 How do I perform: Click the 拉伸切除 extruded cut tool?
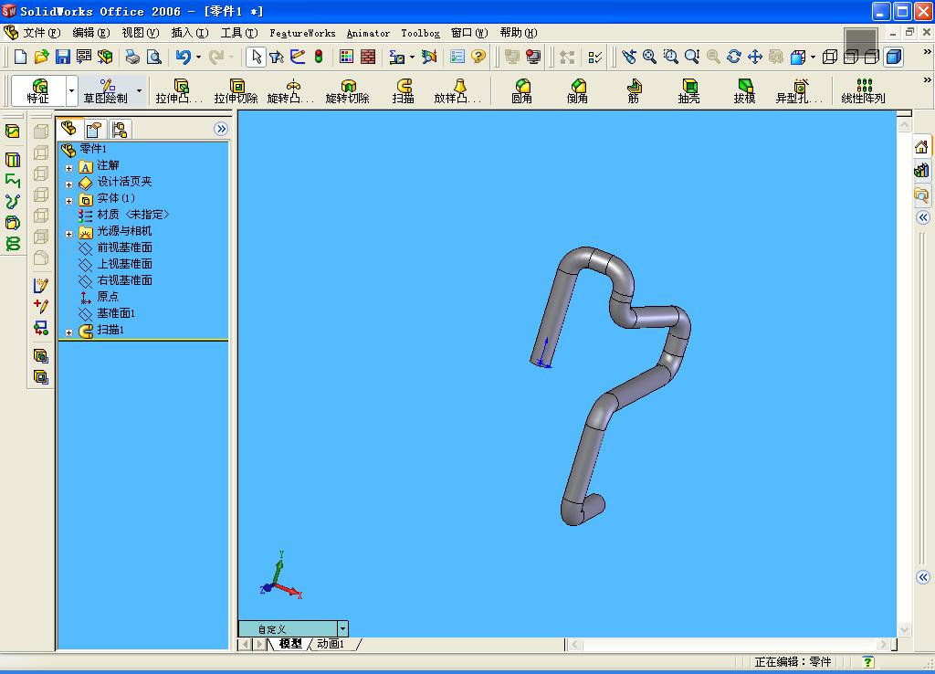236,90
